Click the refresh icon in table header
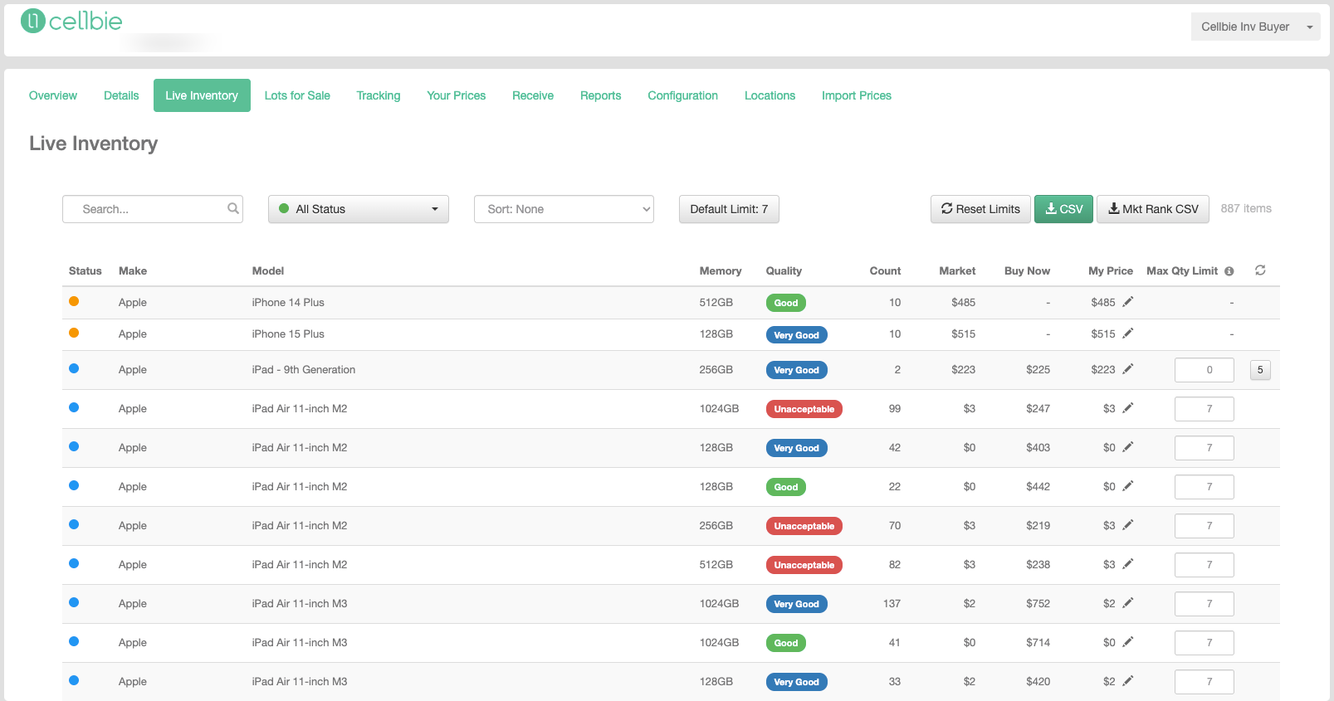This screenshot has width=1334, height=701. (x=1260, y=270)
